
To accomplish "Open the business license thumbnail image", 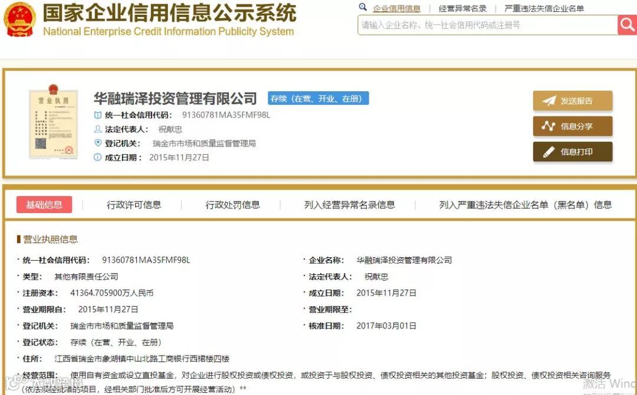I will point(53,122).
